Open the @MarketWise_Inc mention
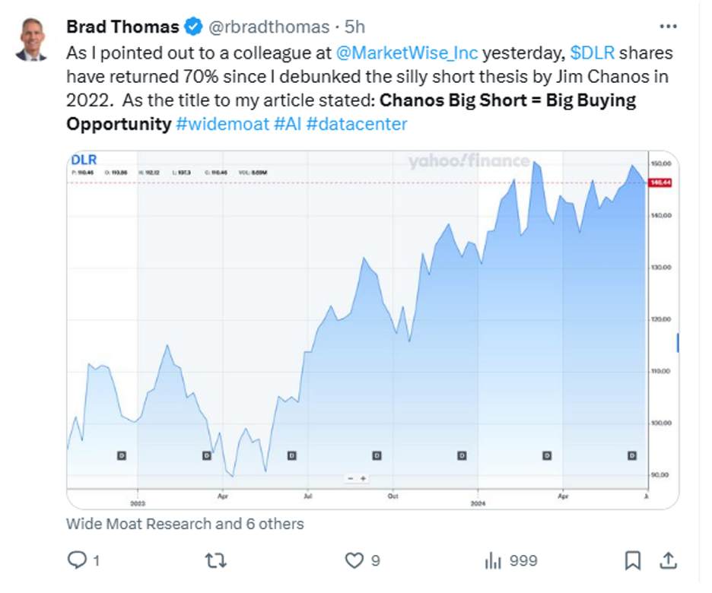The width and height of the screenshot is (712, 593). click(407, 53)
